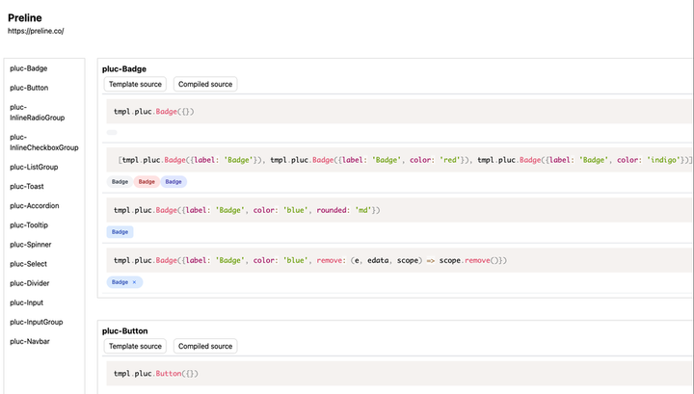Image resolution: width=694 pixels, height=394 pixels.
Task: Go to pluc-Tooltip in the sidebar
Action: point(30,225)
